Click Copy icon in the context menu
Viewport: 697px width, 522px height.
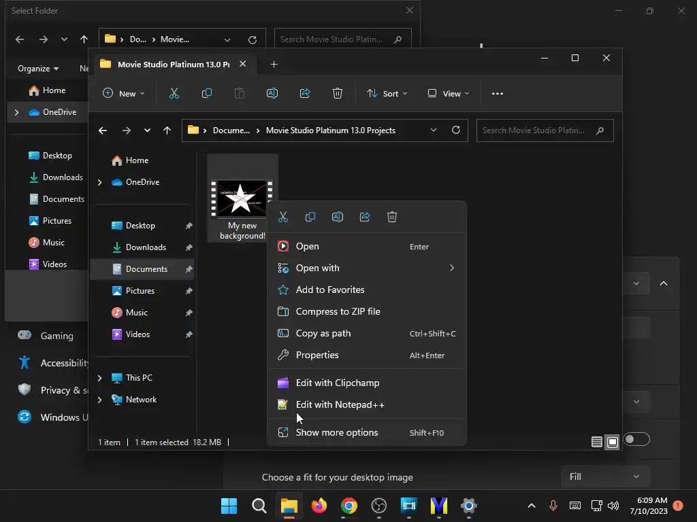pos(310,217)
